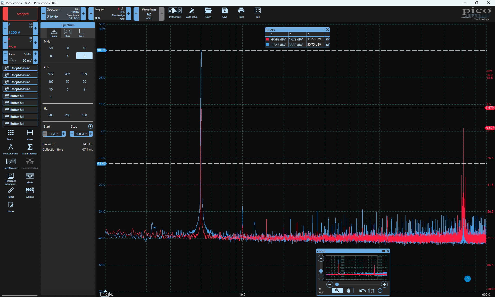The image size is (495, 297).
Task: Click the Start frequency 1 kHz field
Action: coord(54,134)
